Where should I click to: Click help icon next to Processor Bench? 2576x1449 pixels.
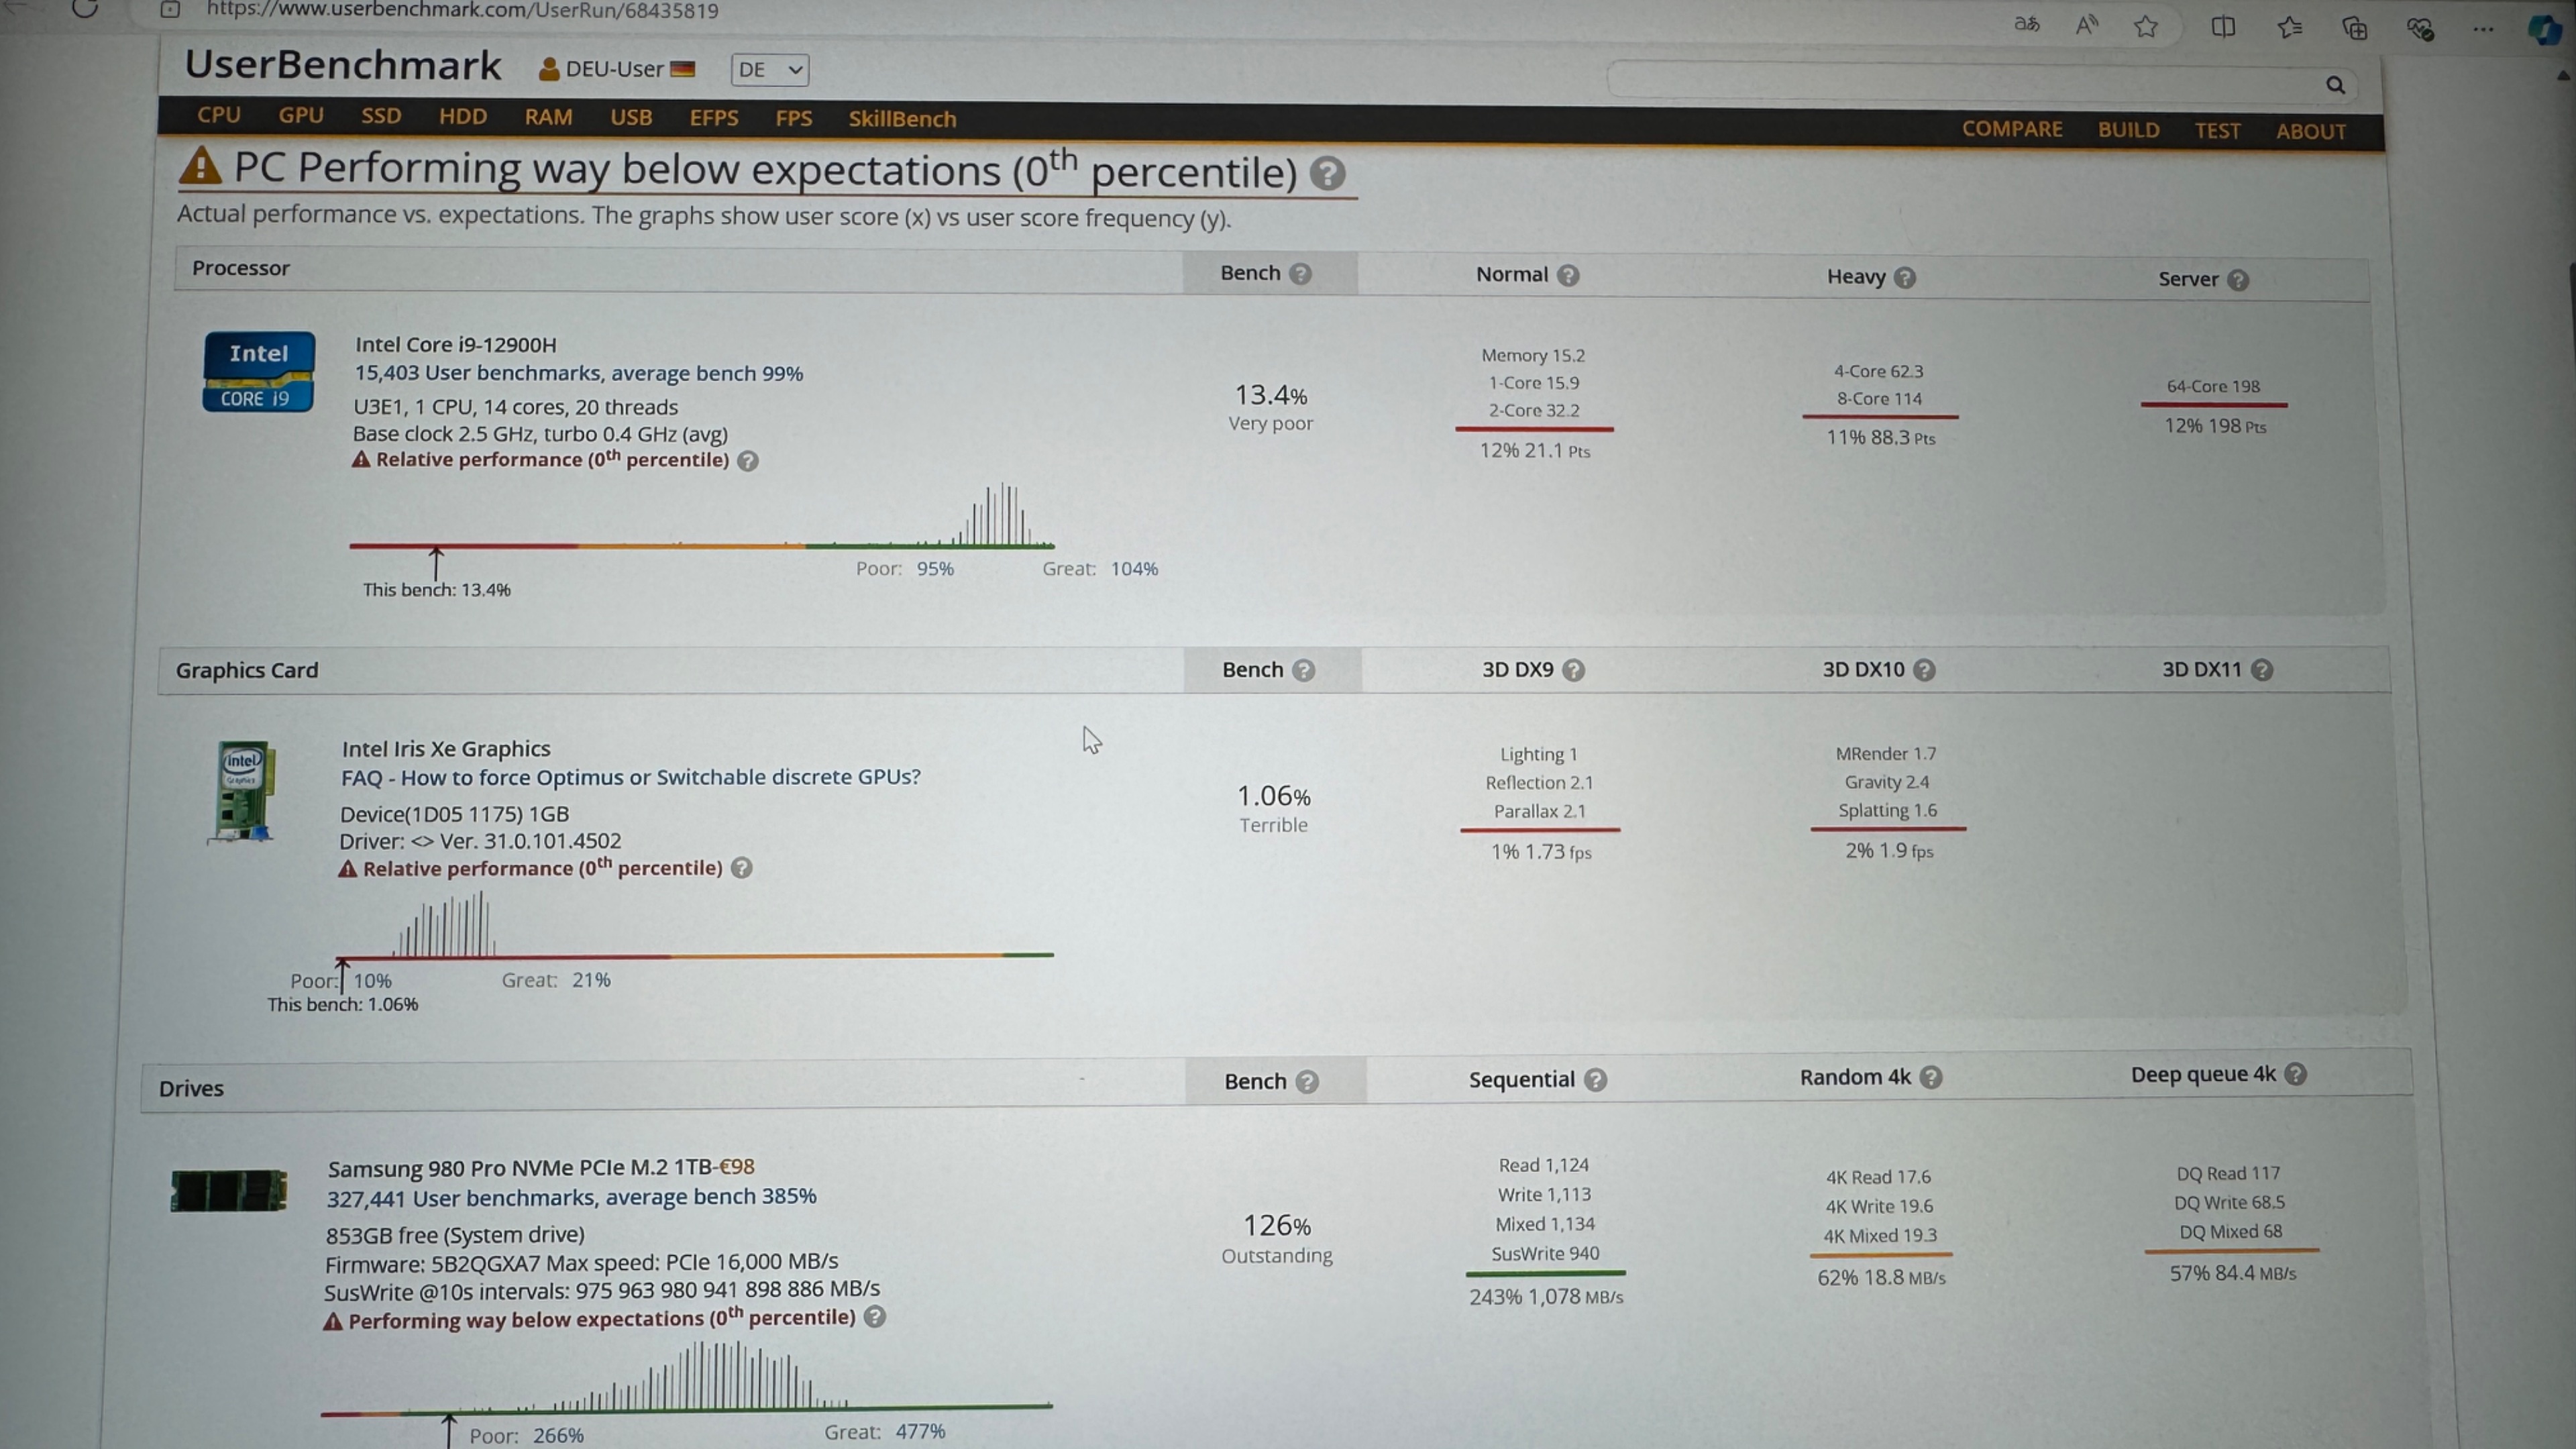click(x=1300, y=273)
